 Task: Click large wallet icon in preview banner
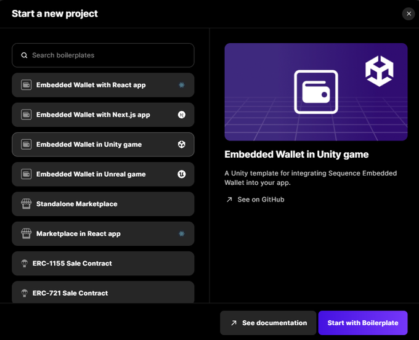click(316, 92)
